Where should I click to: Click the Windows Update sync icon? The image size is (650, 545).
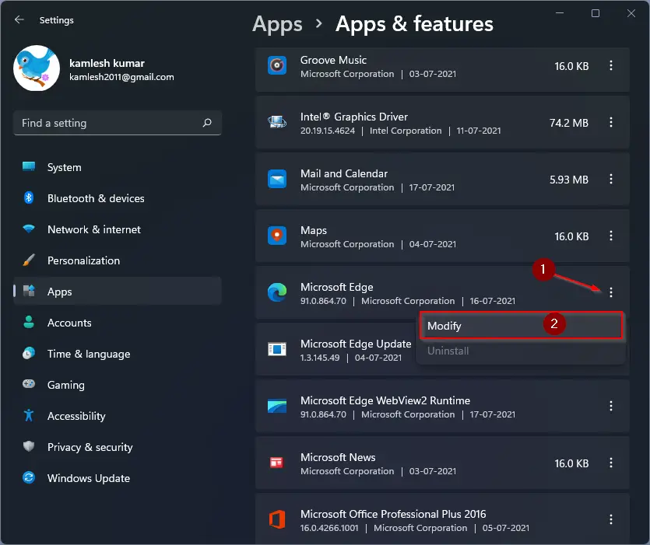(29, 477)
